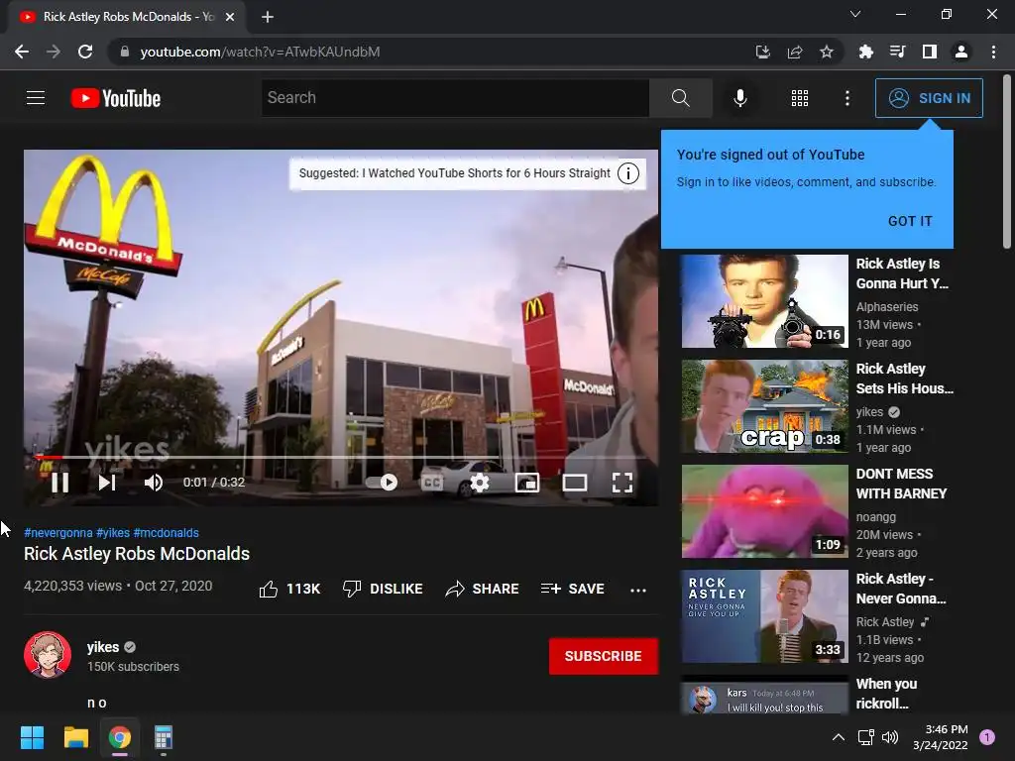Open Never Gonna Give You Up thumbnail
Image resolution: width=1015 pixels, height=761 pixels.
[x=764, y=616]
